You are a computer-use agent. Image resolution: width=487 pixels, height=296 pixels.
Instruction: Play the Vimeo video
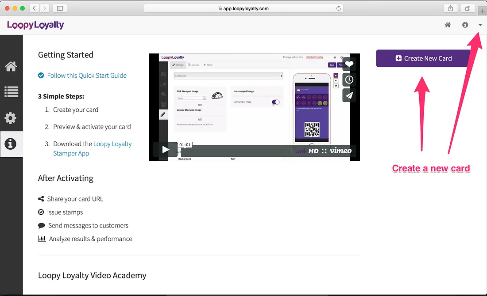(166, 150)
